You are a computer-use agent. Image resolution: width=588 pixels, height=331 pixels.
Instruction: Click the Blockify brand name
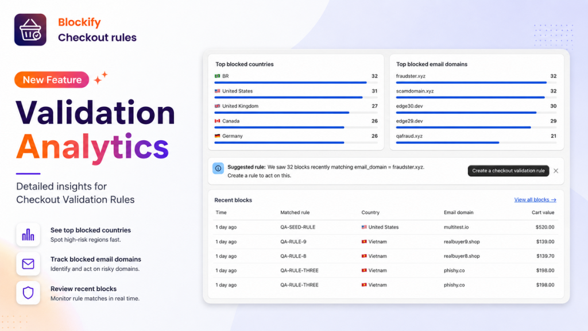click(79, 22)
